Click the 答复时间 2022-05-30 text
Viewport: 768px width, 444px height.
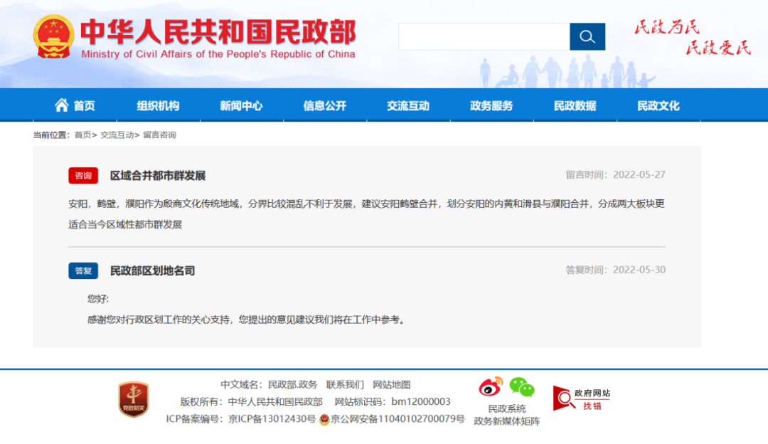point(616,270)
